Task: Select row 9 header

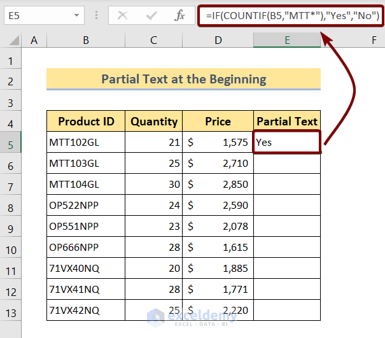Action: click(10, 228)
